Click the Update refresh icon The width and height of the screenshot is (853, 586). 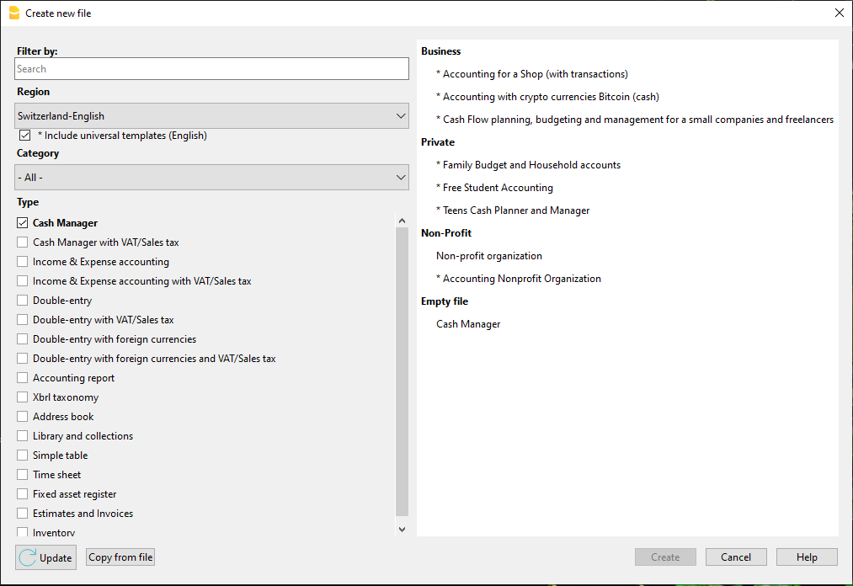tap(29, 557)
